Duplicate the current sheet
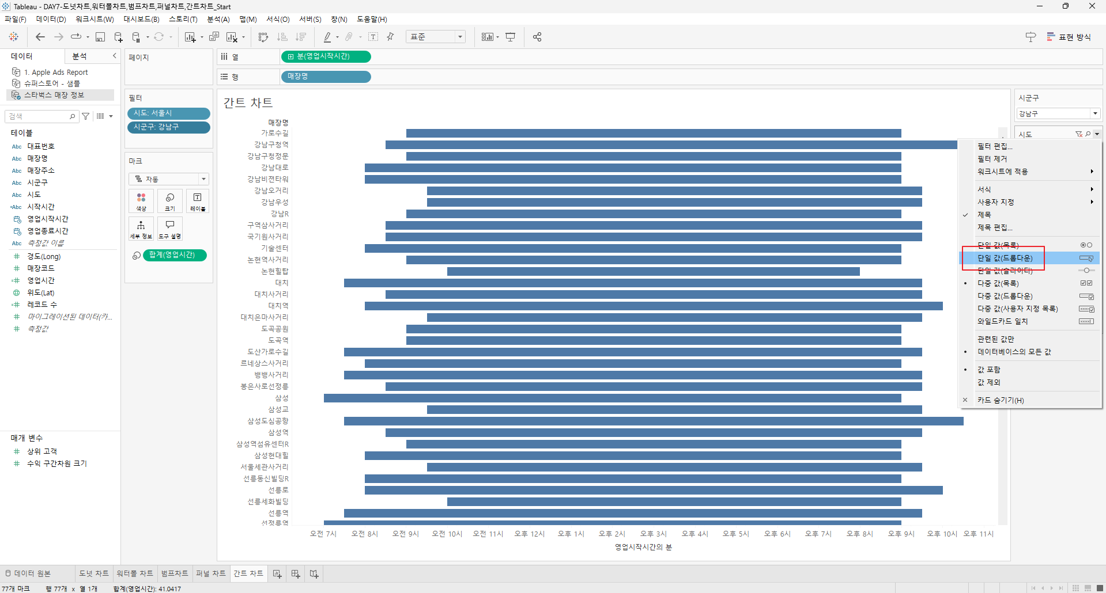The height and width of the screenshot is (593, 1106). click(214, 37)
